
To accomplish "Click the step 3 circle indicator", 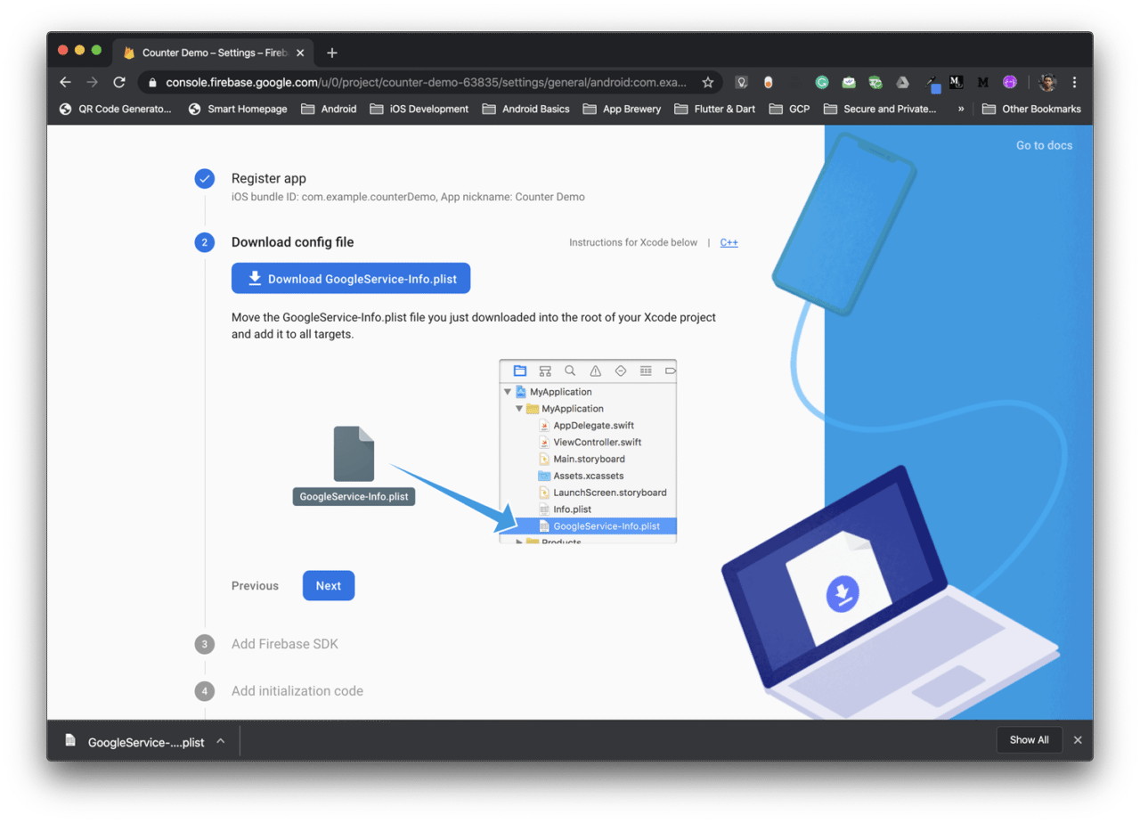I will (205, 644).
